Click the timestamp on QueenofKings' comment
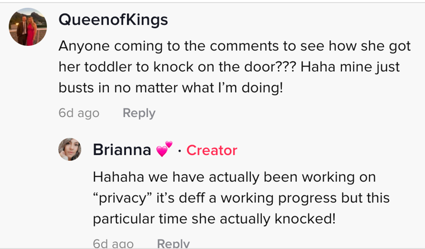Viewport: 425px width, 249px height. [79, 113]
